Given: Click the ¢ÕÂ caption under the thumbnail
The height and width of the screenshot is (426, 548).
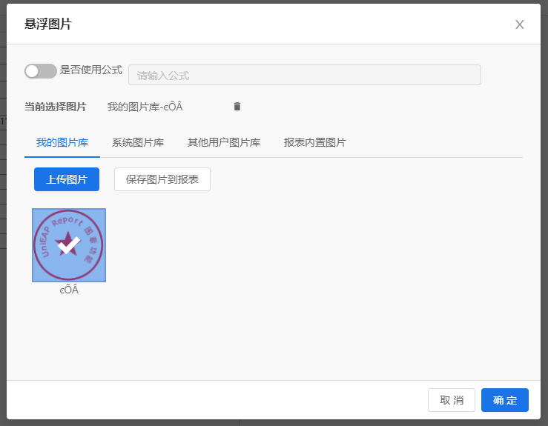Looking at the screenshot, I should click(69, 290).
